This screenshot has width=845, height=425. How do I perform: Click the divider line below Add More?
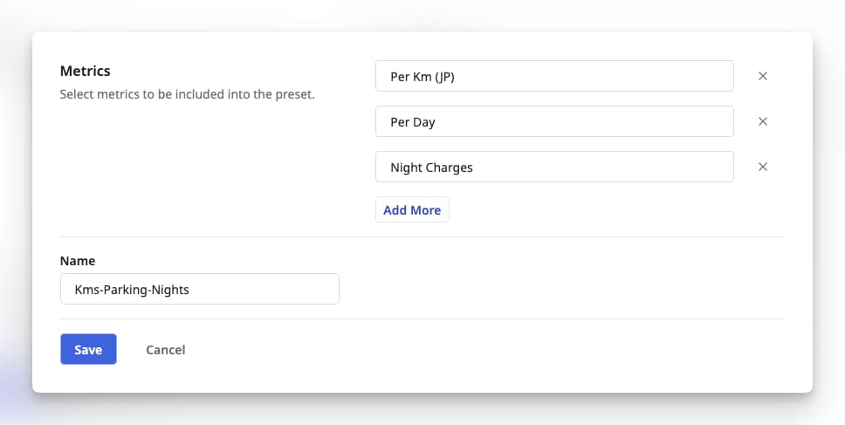point(422,236)
